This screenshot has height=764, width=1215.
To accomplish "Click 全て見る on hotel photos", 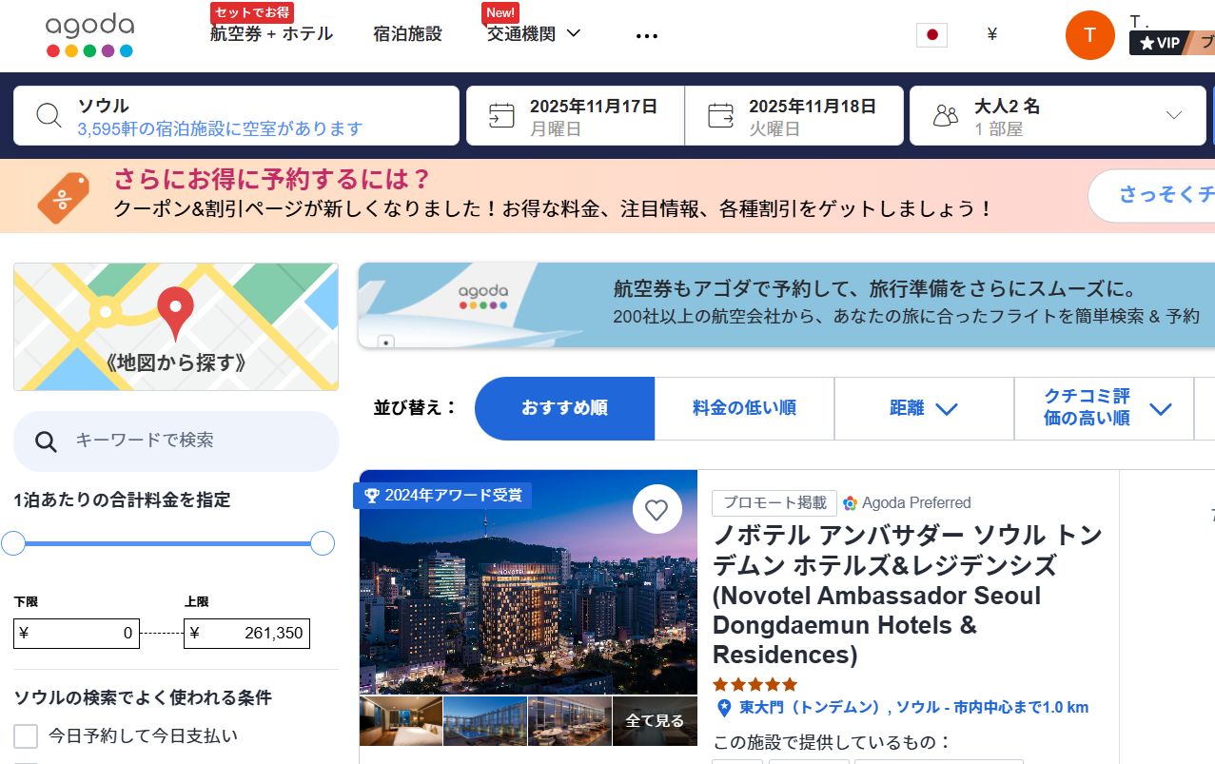I will point(654,721).
